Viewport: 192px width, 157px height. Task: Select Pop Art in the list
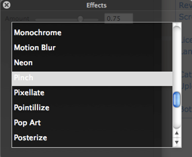92,123
